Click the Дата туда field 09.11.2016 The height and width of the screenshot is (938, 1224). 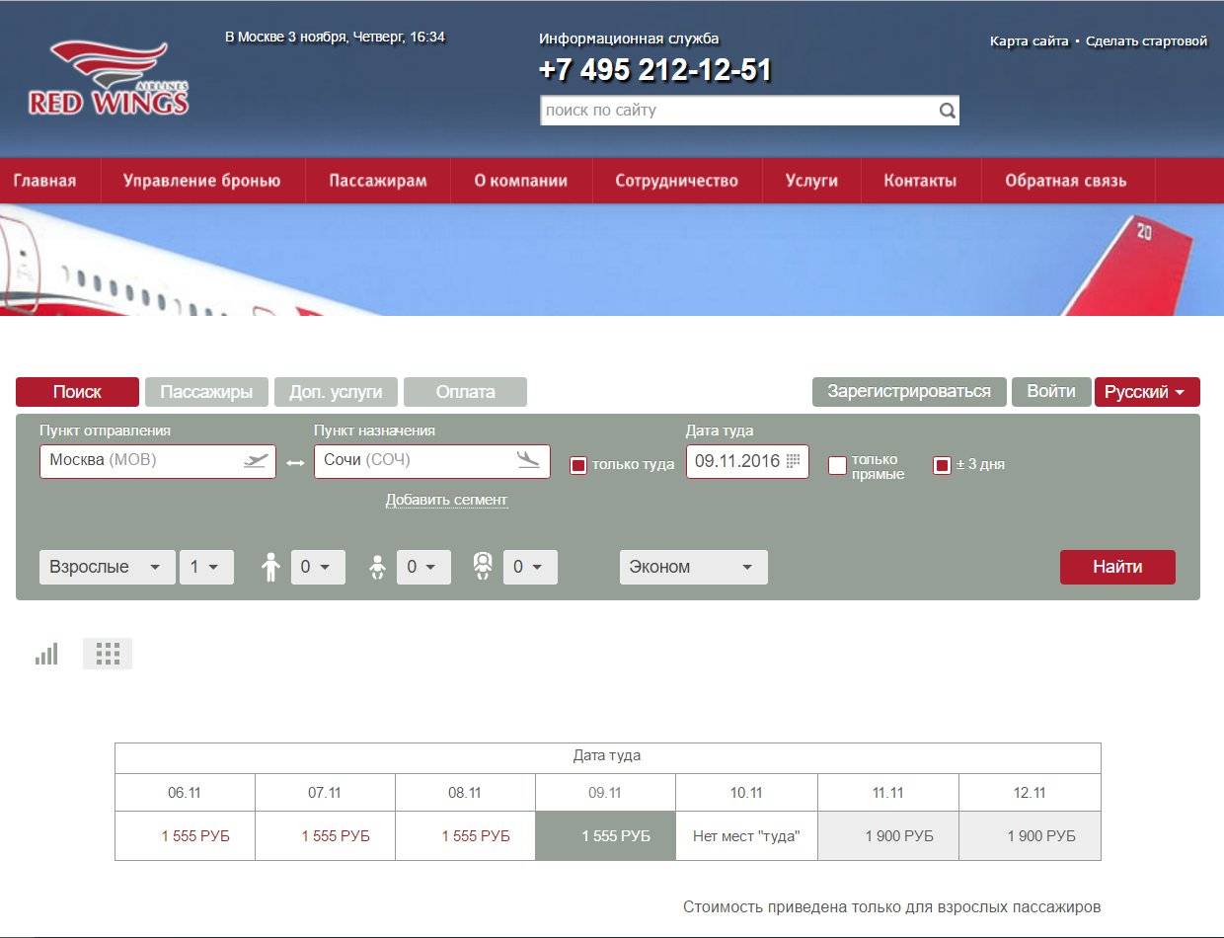click(747, 461)
